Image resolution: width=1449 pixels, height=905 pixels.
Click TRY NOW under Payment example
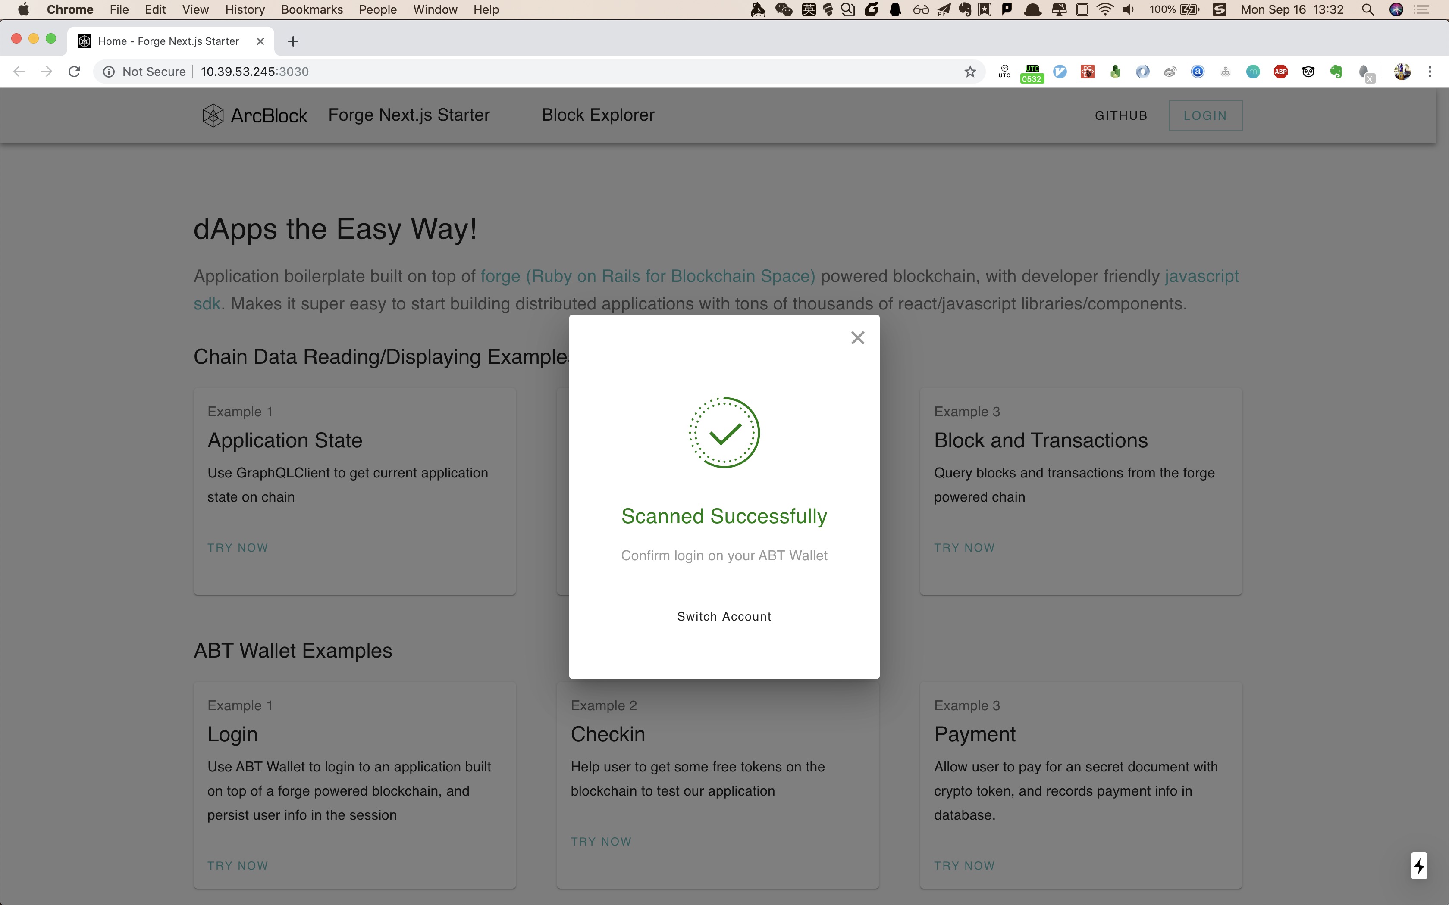point(964,865)
